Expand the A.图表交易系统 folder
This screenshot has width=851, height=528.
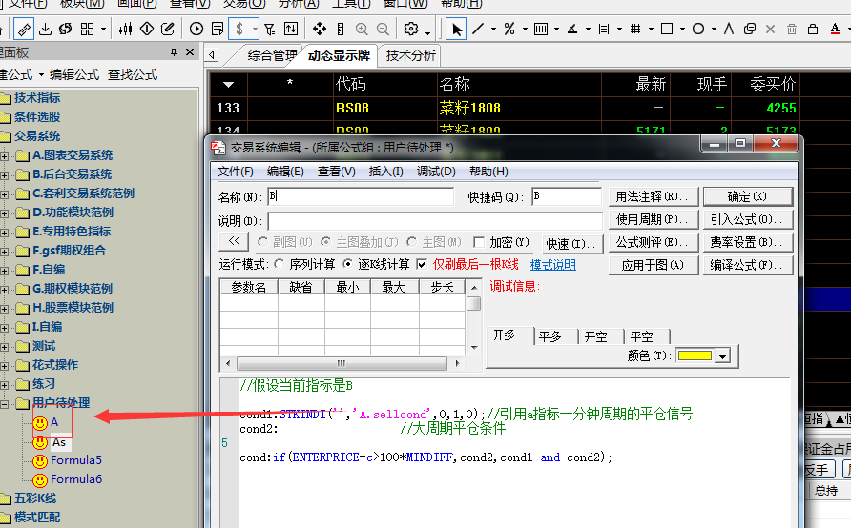coord(5,156)
